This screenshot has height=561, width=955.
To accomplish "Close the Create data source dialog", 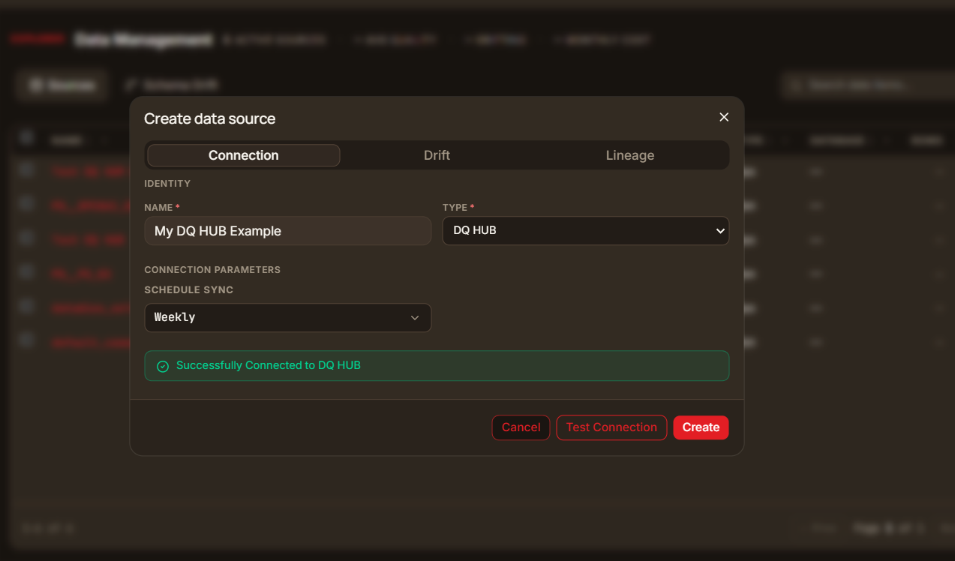I will click(x=724, y=117).
